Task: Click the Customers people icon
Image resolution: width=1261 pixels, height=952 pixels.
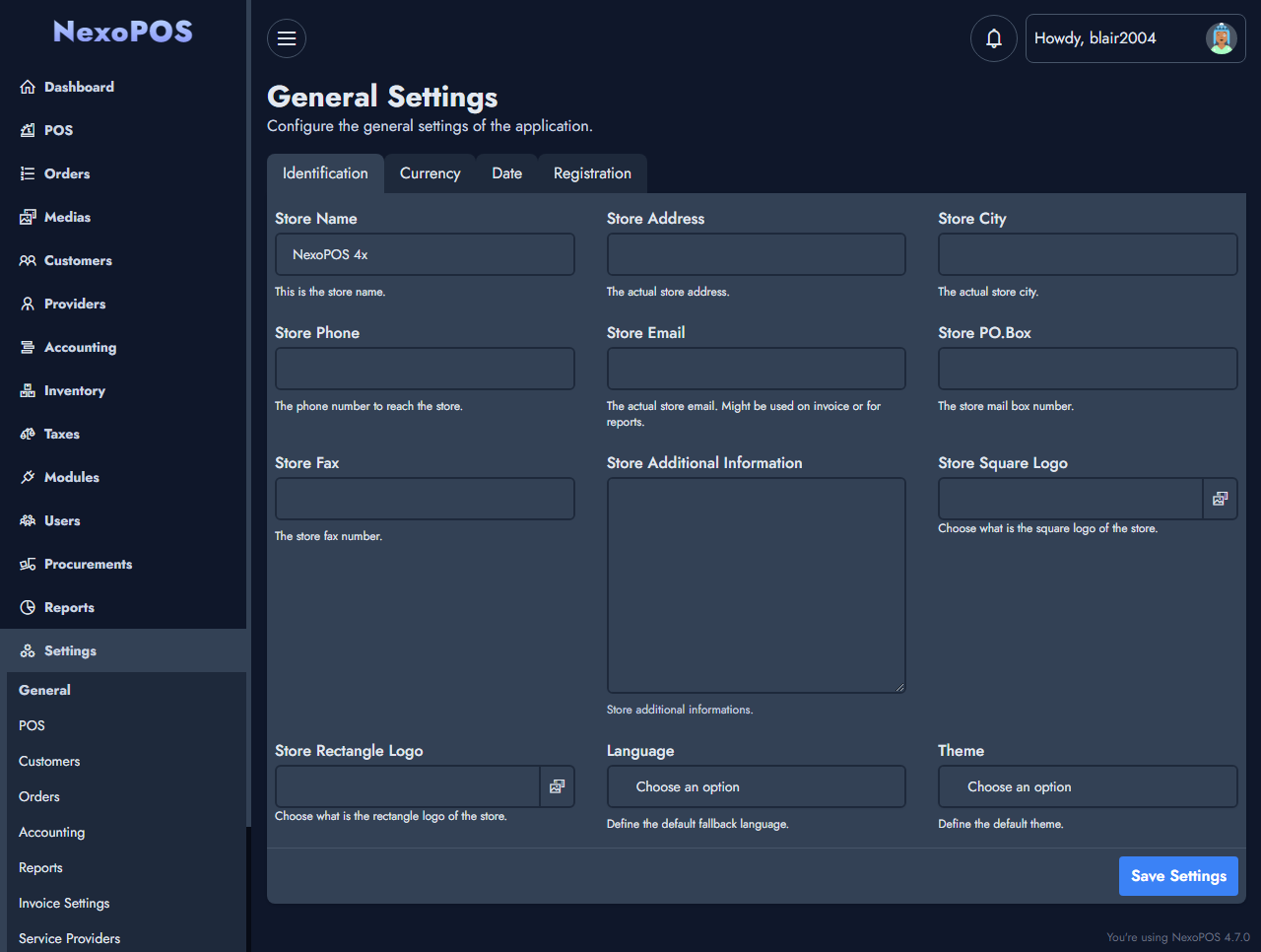Action: [28, 260]
